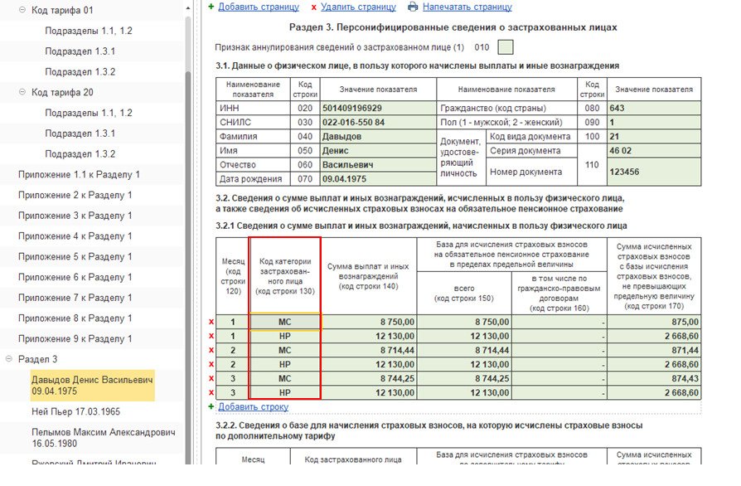741x486 pixels.
Task: Open Приложение 2 к Разделу 1
Action: (75, 195)
